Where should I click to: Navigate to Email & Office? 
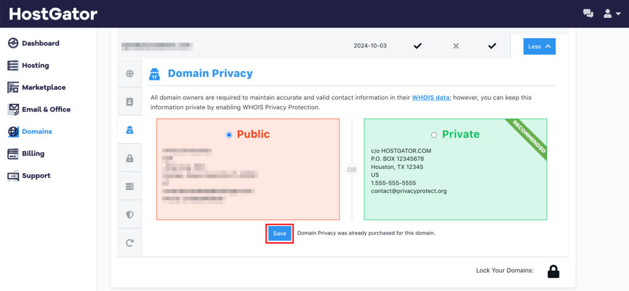click(x=46, y=109)
